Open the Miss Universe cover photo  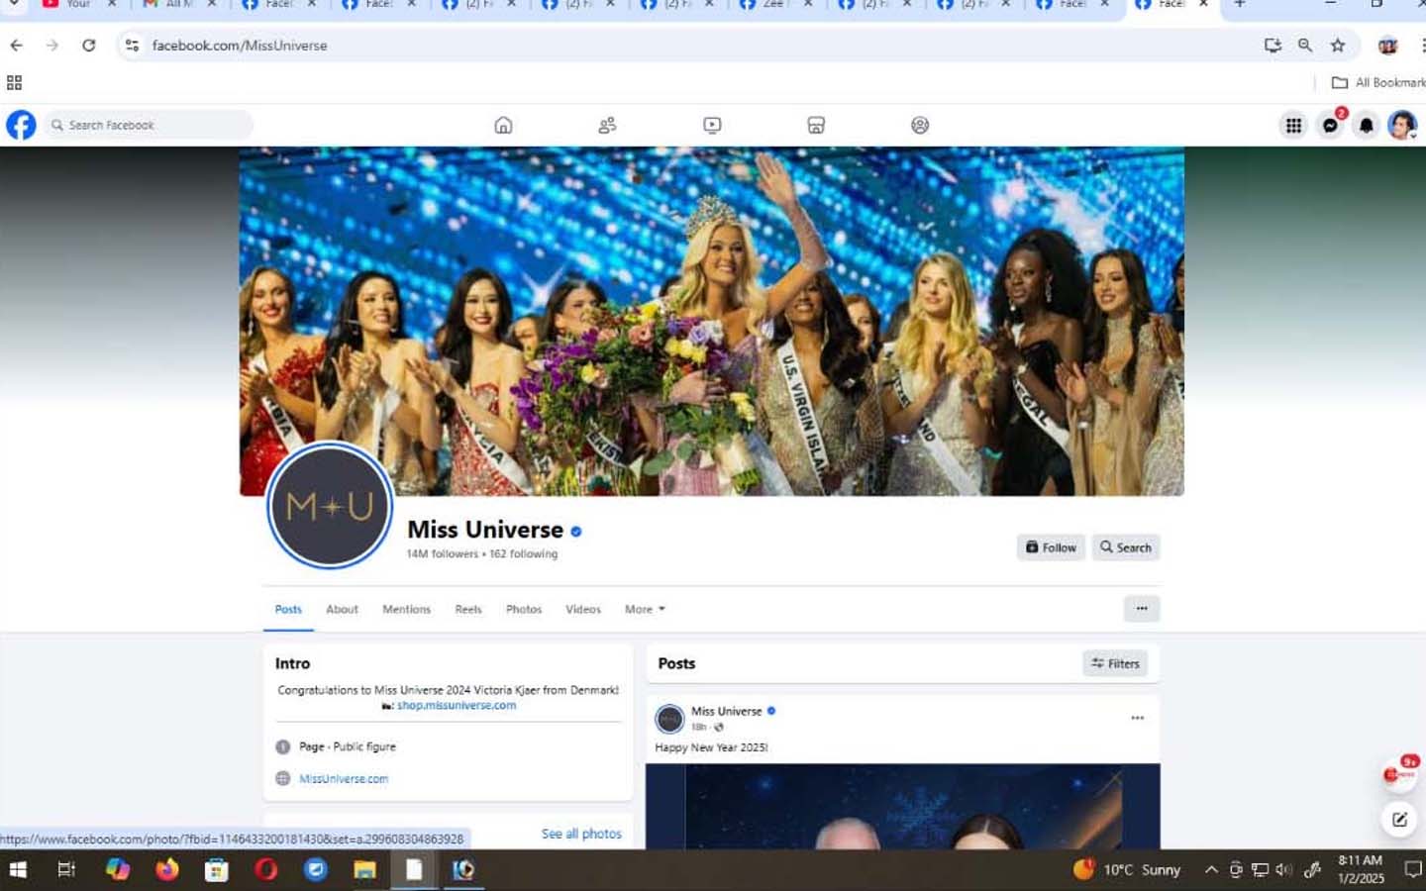pos(711,321)
